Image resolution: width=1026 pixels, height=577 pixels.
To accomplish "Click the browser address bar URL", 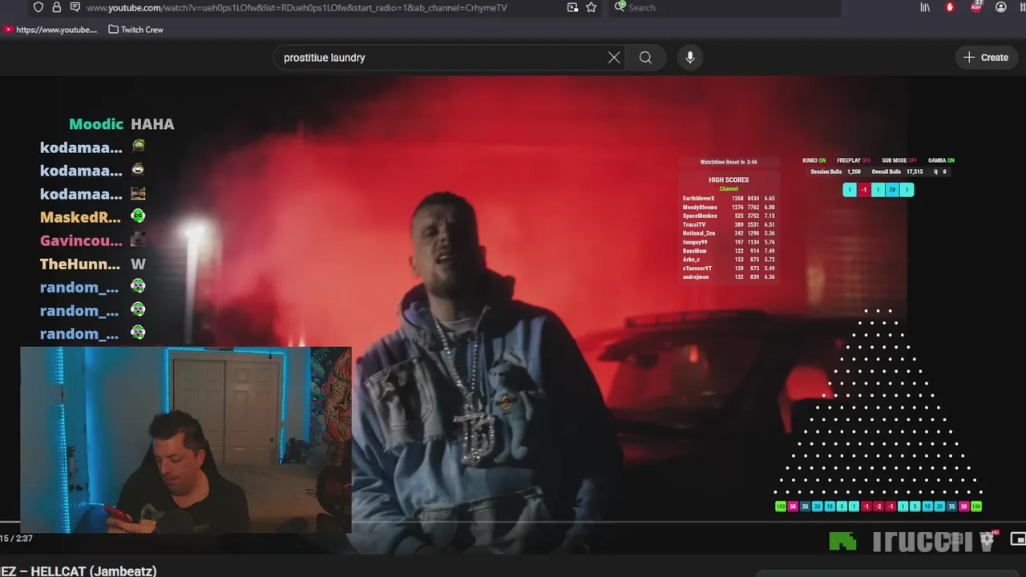I will tap(297, 7).
